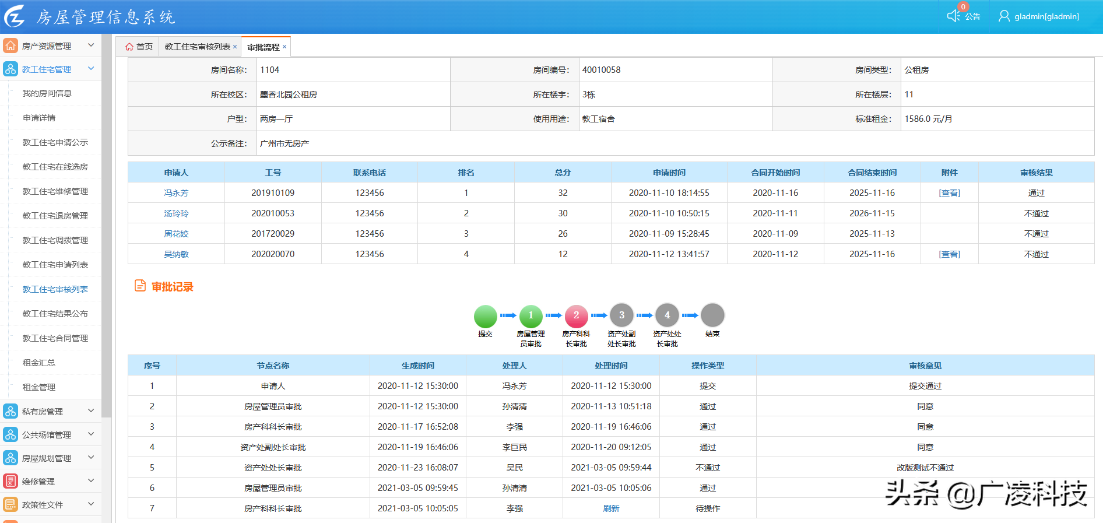Open 租金管理 in sidebar
The image size is (1103, 523).
(x=39, y=387)
